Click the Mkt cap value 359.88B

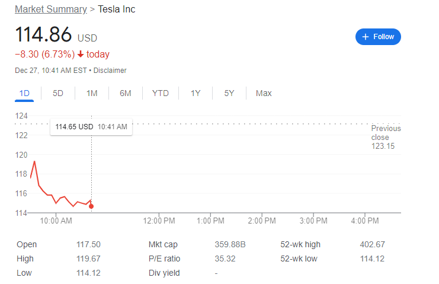230,244
